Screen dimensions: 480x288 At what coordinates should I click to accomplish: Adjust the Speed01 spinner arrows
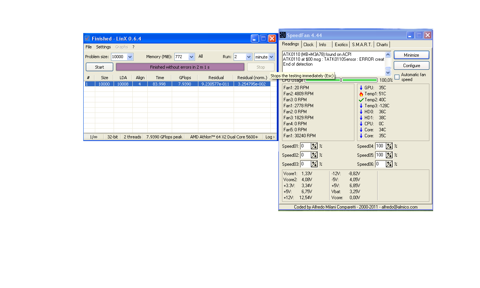click(314, 146)
